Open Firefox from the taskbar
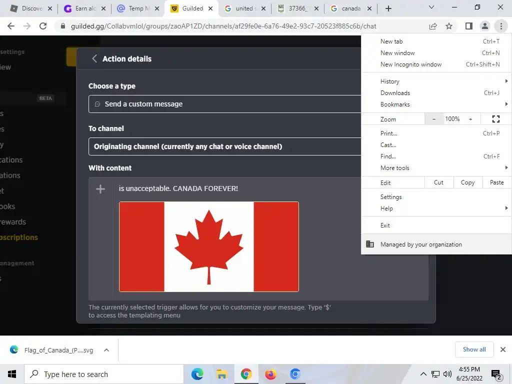Image resolution: width=512 pixels, height=384 pixels. click(x=270, y=374)
